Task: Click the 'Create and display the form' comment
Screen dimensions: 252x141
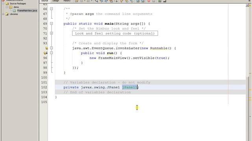Action: point(108,43)
